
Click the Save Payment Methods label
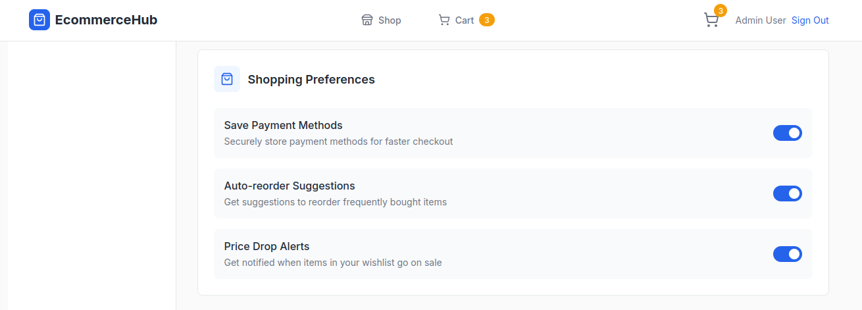283,125
